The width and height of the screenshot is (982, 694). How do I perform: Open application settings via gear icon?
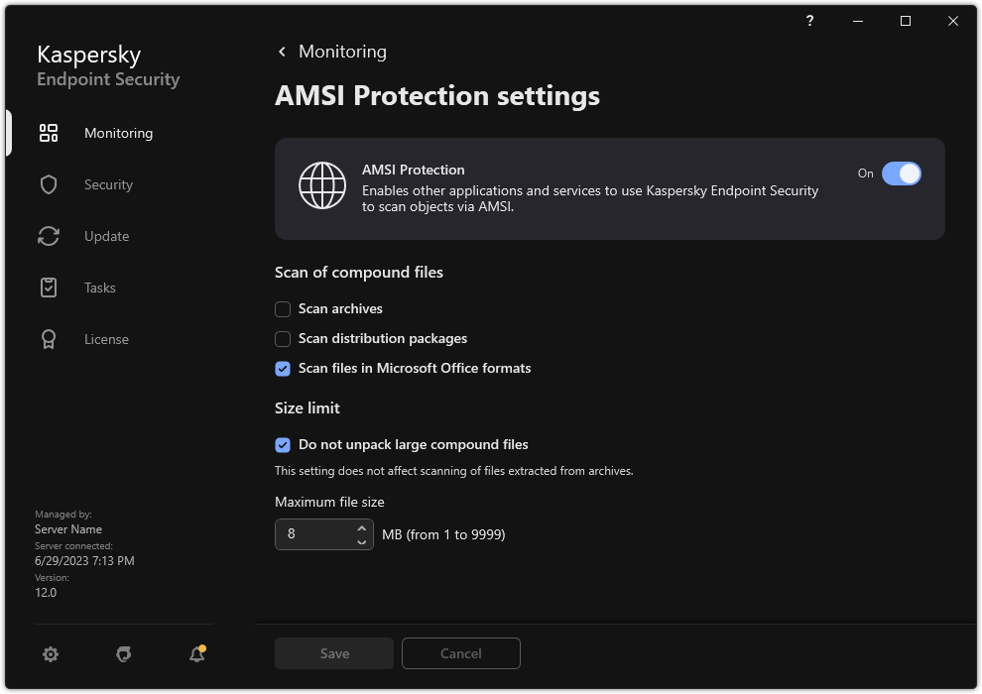50,654
